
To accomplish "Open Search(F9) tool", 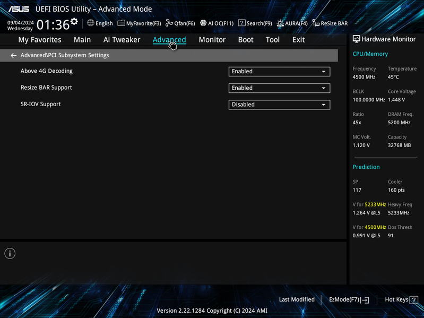I will (255, 23).
